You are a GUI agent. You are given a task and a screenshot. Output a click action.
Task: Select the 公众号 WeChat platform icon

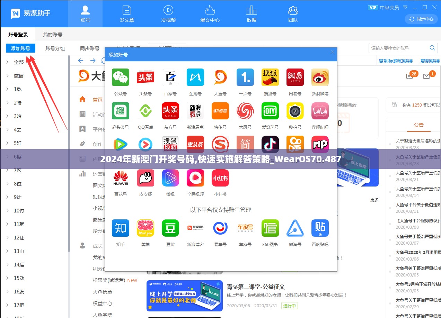(x=121, y=77)
